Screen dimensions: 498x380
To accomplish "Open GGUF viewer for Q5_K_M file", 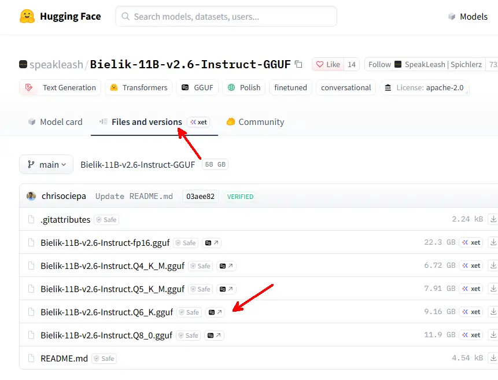I will pyautogui.click(x=227, y=289).
